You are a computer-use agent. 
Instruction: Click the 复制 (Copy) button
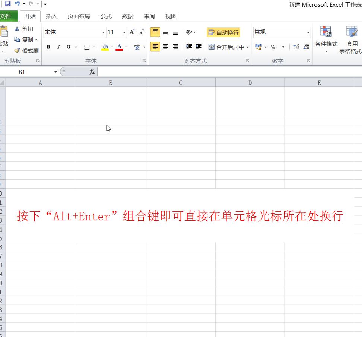(x=25, y=40)
